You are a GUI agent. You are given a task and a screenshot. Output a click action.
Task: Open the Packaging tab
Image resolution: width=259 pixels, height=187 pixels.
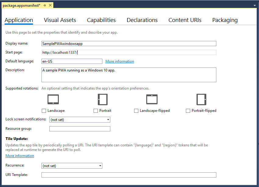225,20
